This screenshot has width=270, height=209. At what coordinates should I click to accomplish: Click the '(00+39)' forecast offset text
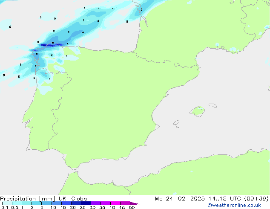point(256,199)
